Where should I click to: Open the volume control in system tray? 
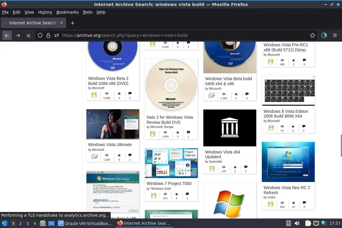tap(297, 223)
